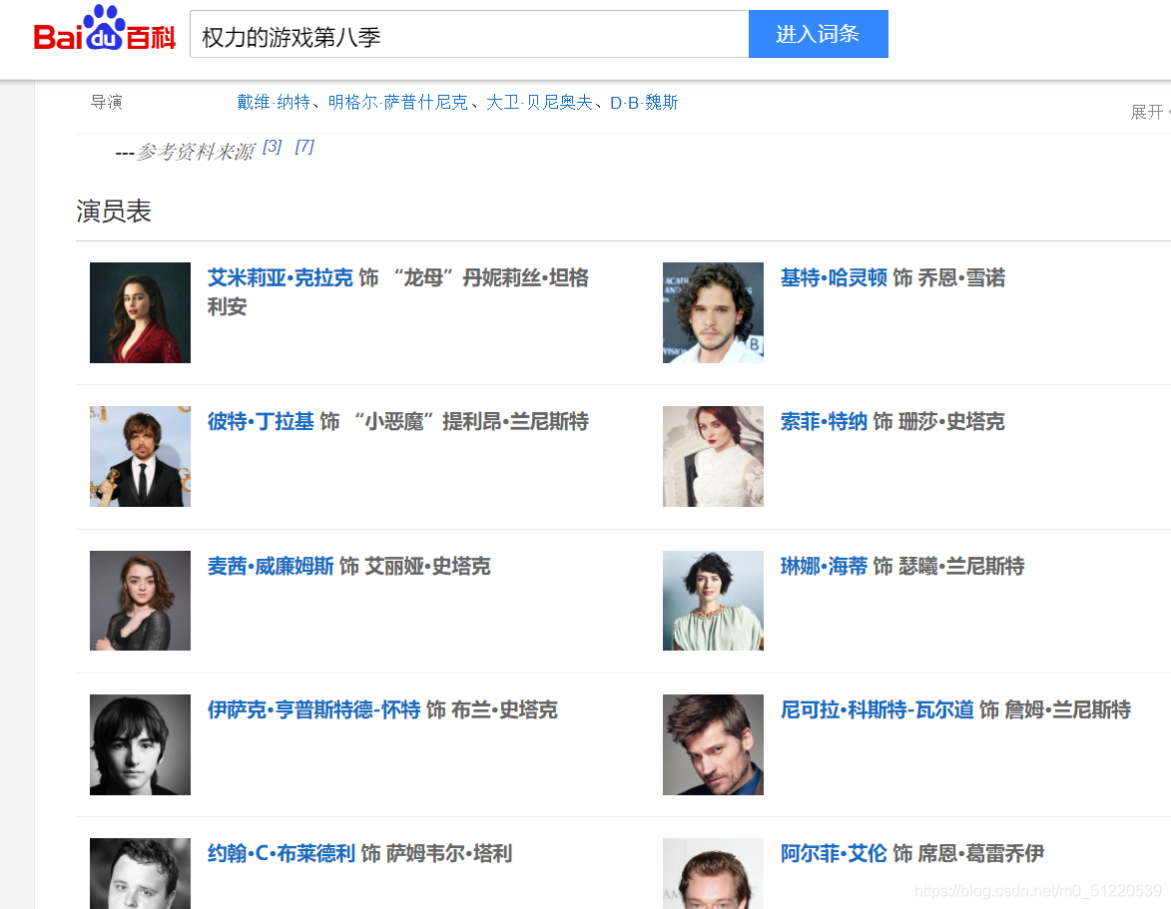Click the Baidu Baike logo
1171x909 pixels.
coord(105,29)
